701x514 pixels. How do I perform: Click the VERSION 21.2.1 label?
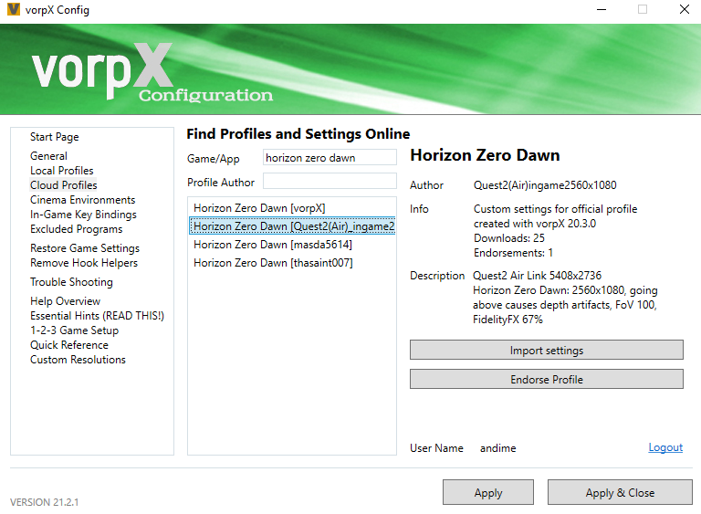point(44,502)
